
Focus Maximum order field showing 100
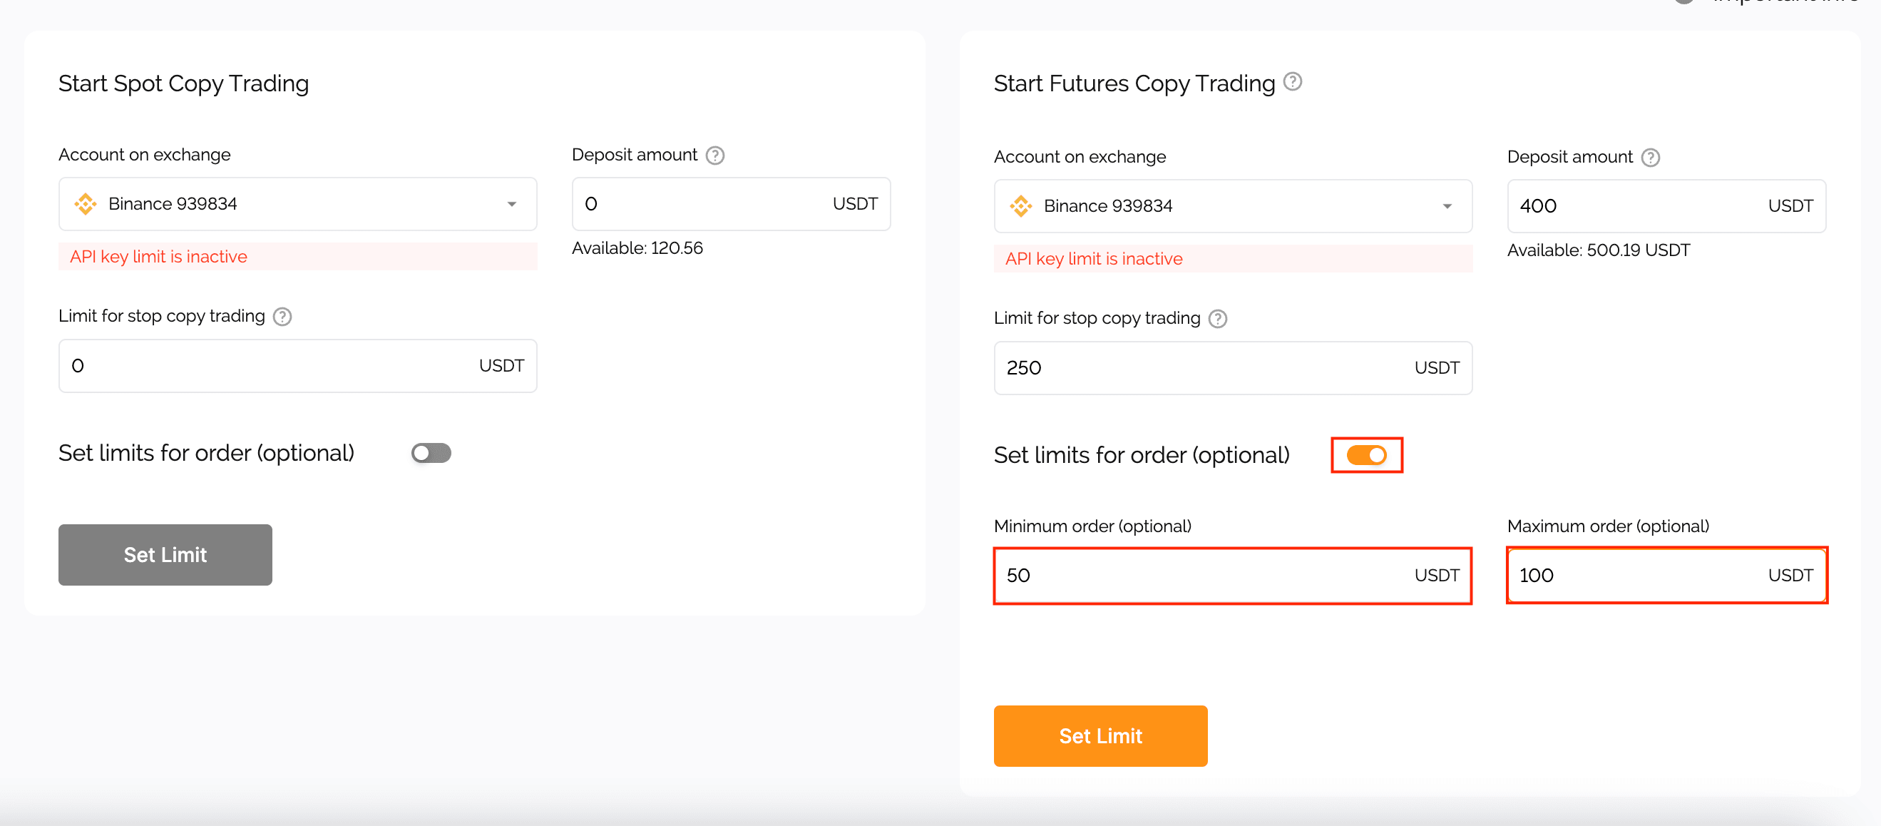pos(1666,576)
